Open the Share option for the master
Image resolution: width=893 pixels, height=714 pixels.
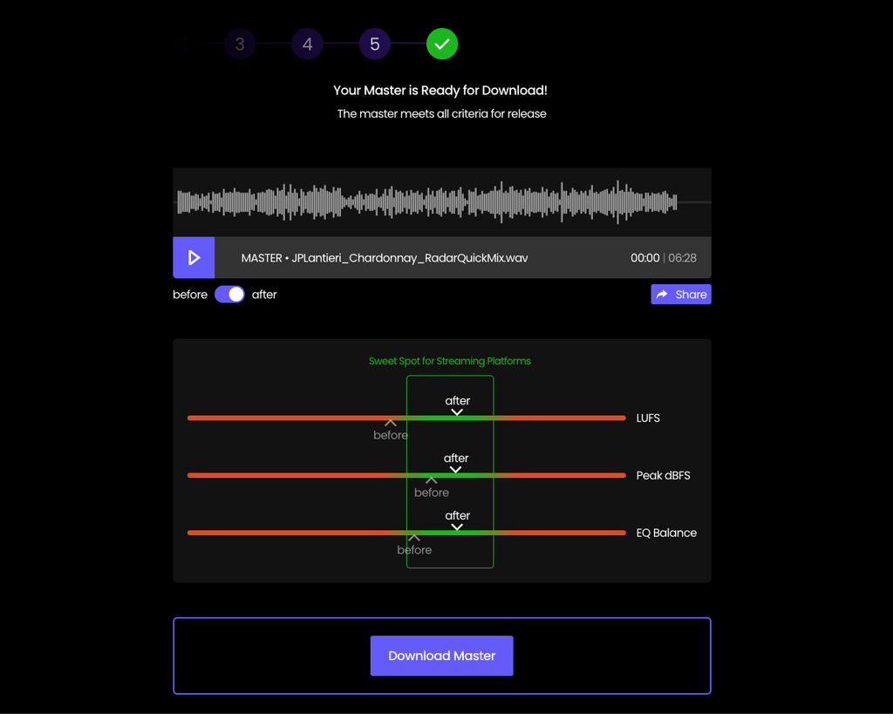coord(681,294)
